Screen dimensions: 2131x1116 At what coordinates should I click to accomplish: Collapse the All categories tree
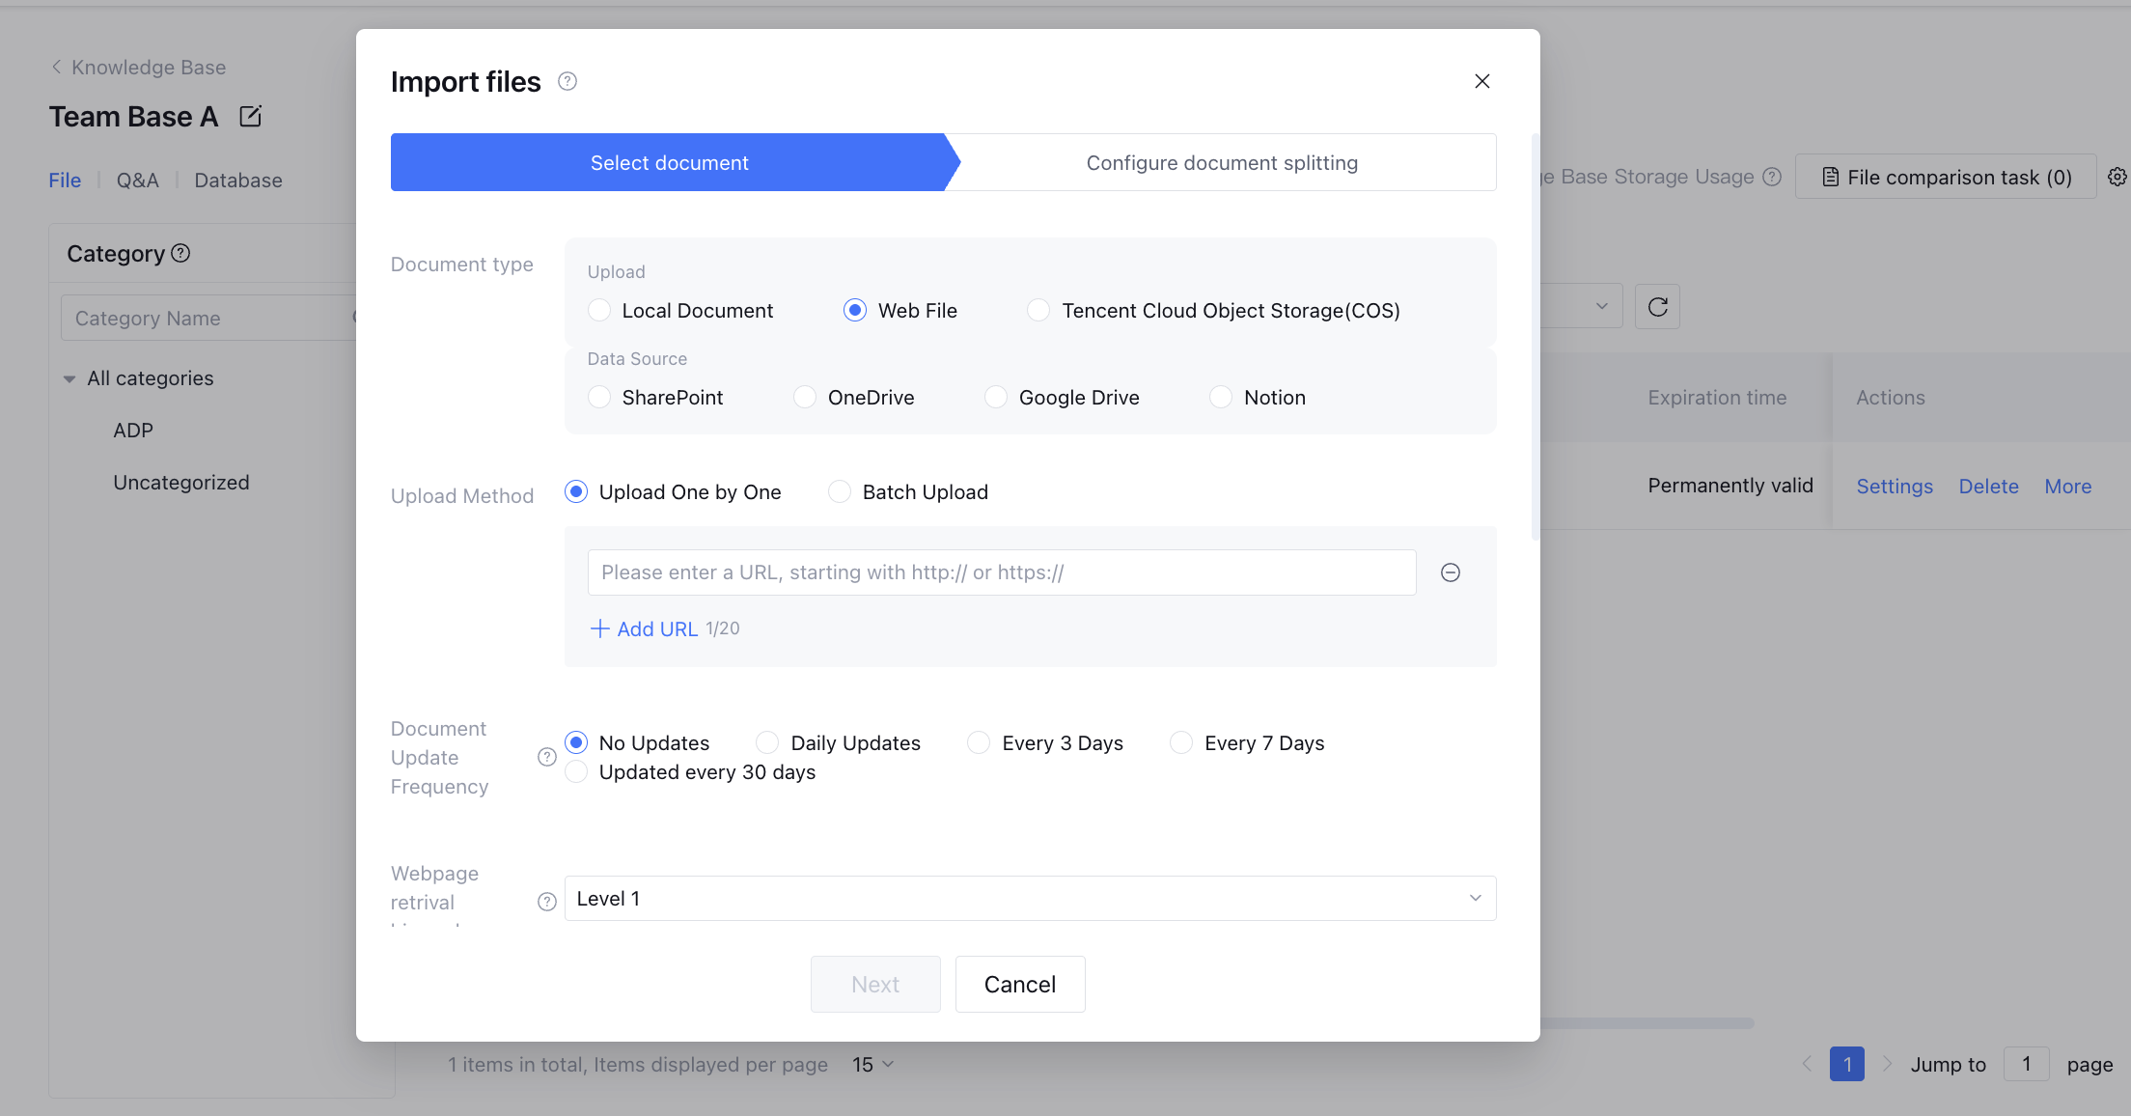coord(69,378)
